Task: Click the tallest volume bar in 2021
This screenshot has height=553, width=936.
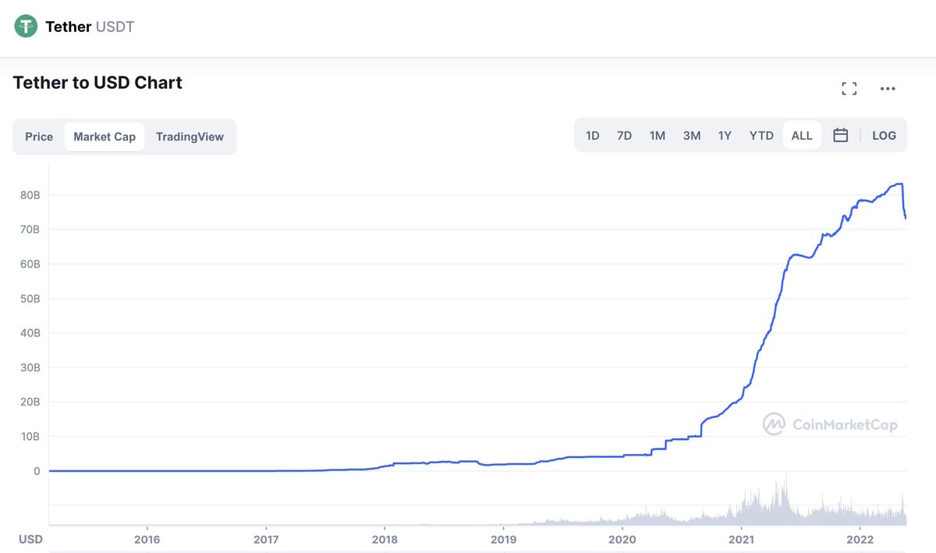Action: click(x=786, y=499)
